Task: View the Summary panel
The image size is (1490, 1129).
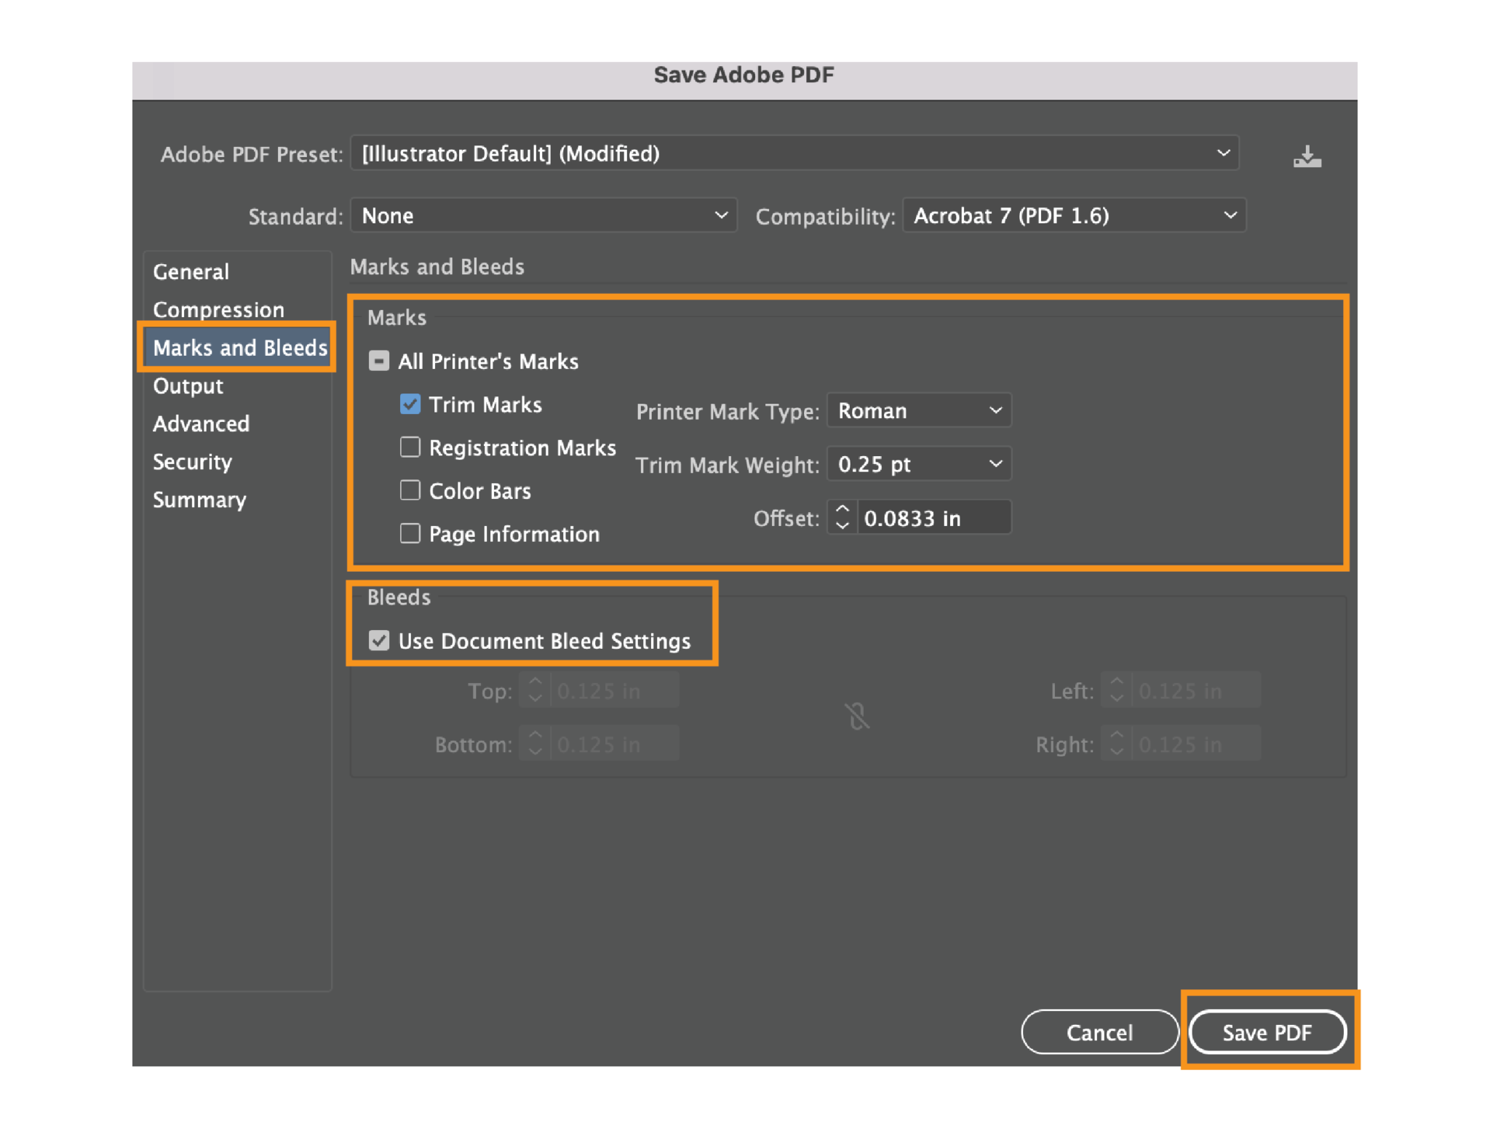Action: pyautogui.click(x=199, y=500)
